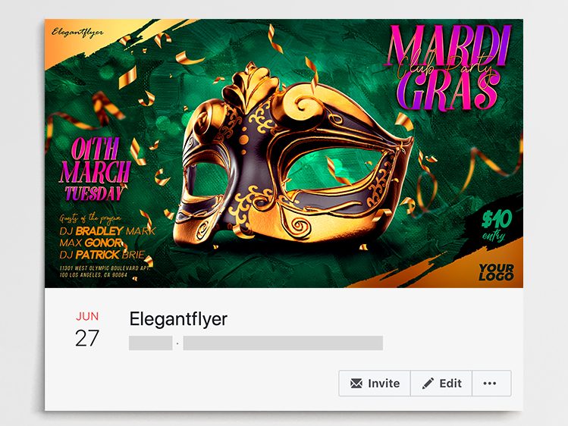Click the $40 entry badge
This screenshot has width=568, height=426.
(x=497, y=225)
